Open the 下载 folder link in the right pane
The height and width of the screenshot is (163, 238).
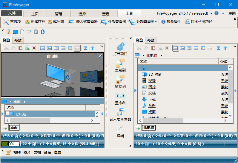point(152,100)
